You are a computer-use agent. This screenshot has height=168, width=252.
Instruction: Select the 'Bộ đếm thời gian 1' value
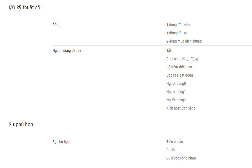[180, 67]
